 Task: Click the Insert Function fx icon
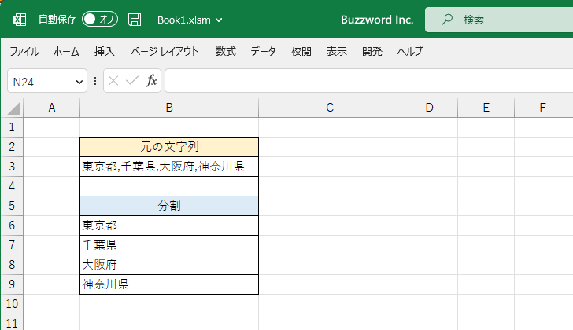click(x=151, y=81)
